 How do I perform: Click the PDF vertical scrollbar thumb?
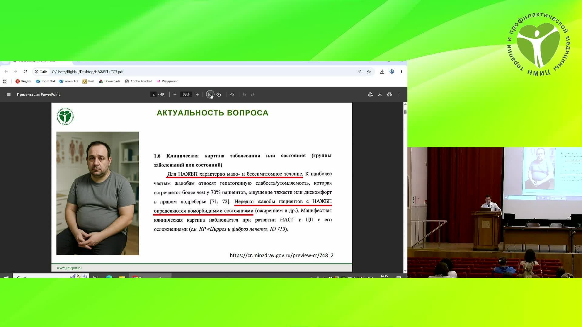405,112
